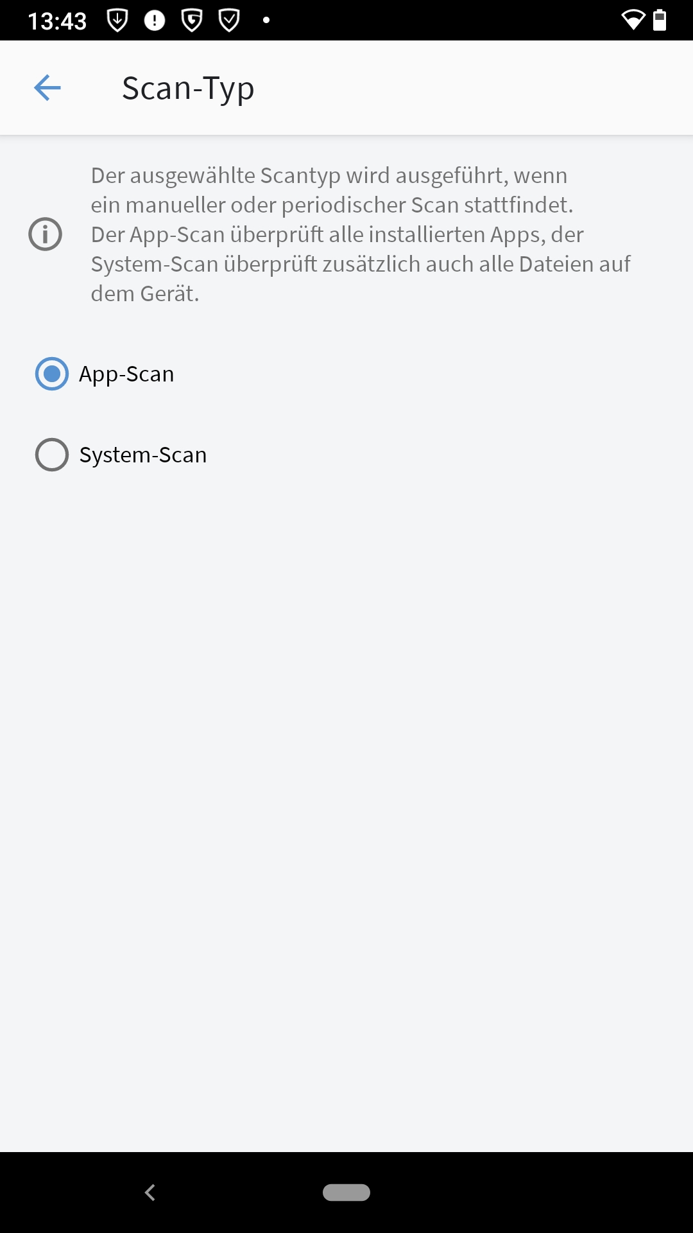Tap the App-Scan label text
Image resolution: width=693 pixels, height=1233 pixels.
(x=126, y=374)
